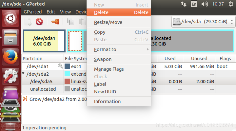
Task: Select the linux-swap red color swatch
Action: [67, 81]
